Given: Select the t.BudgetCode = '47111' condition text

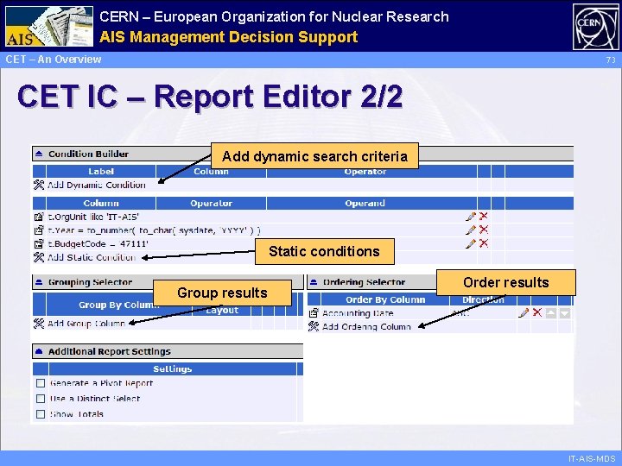Looking at the screenshot, I should tap(98, 243).
